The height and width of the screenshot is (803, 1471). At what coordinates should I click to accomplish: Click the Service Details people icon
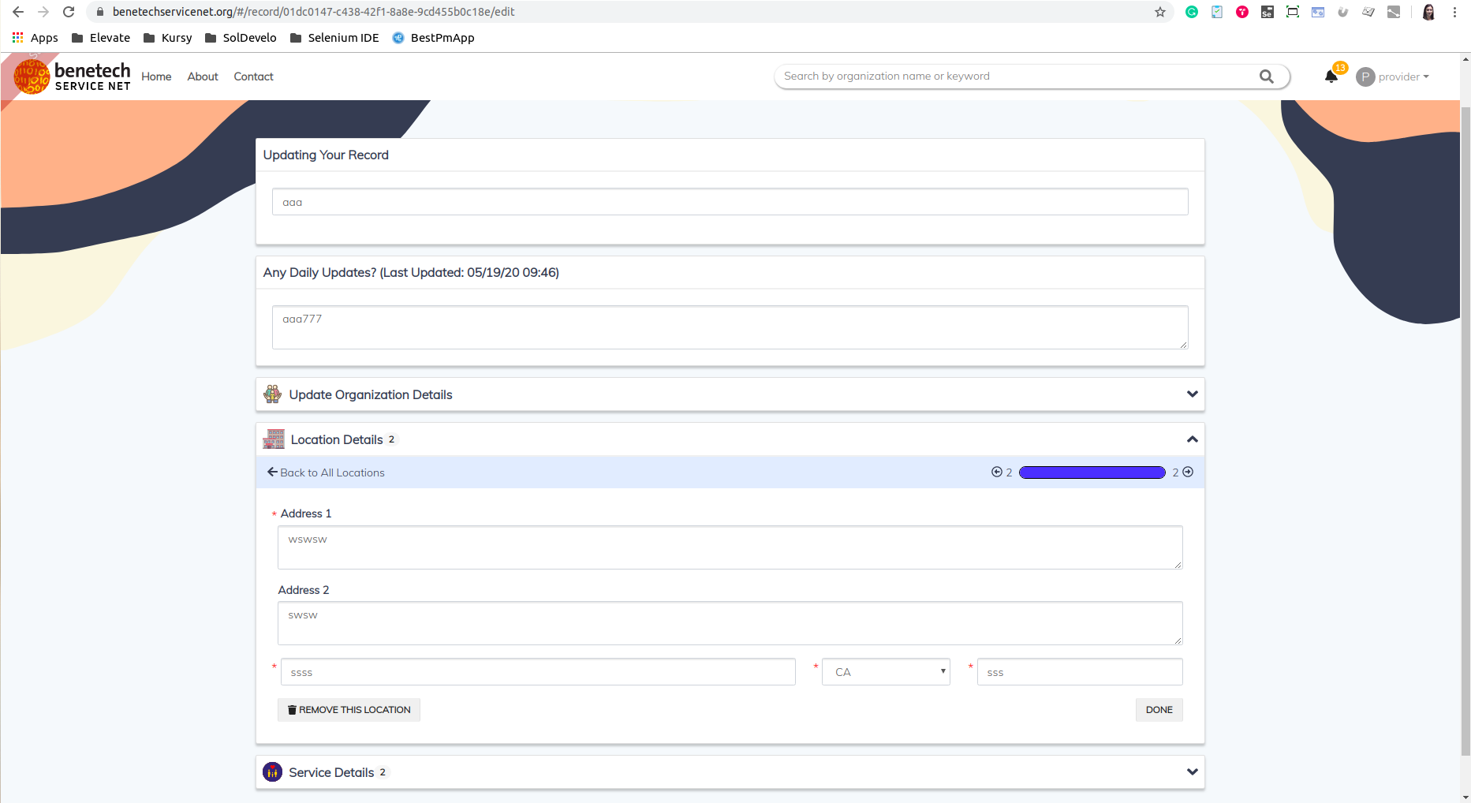272,771
